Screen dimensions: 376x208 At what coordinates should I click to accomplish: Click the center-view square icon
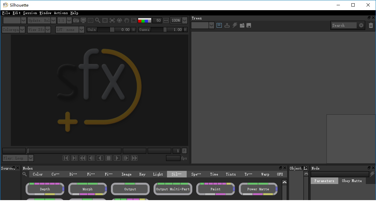105,20
